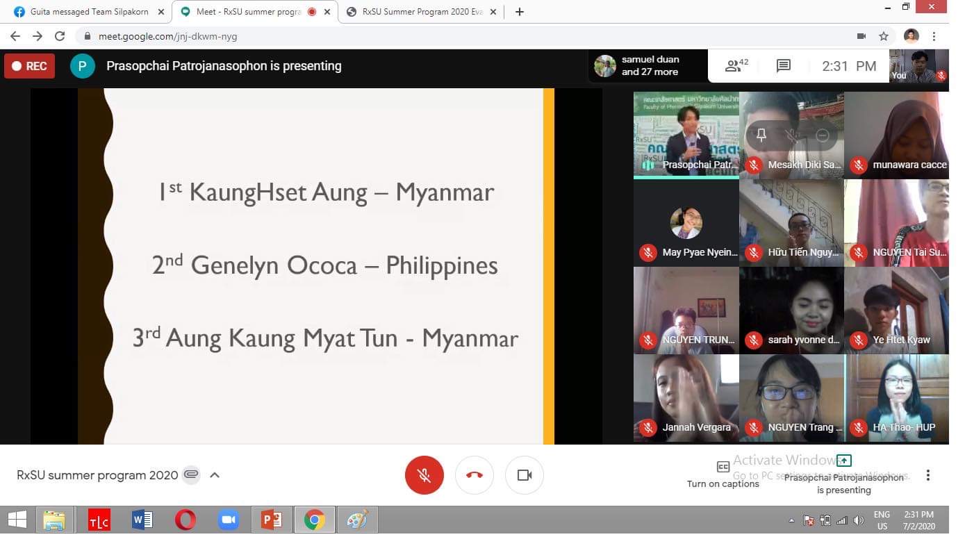Screen dimensions: 965x546
Task: Open a new browser tab
Action: [519, 12]
